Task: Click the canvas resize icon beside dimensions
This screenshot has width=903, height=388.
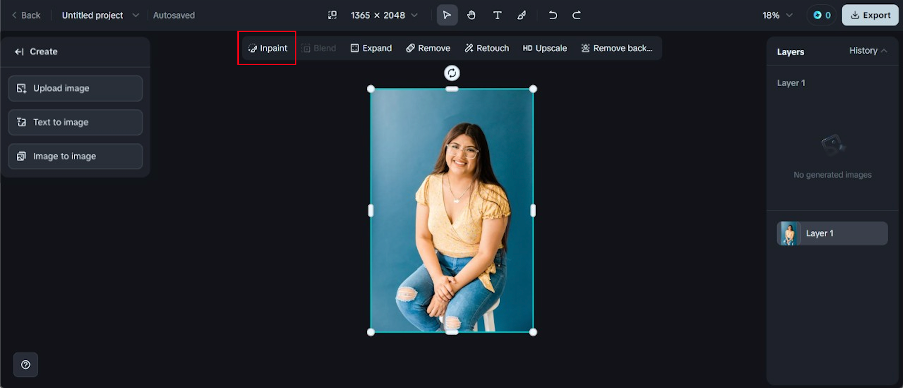Action: click(x=332, y=15)
